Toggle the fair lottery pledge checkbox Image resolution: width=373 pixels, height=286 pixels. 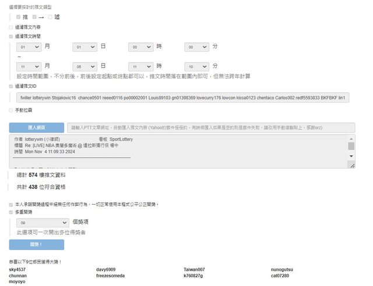point(11,205)
